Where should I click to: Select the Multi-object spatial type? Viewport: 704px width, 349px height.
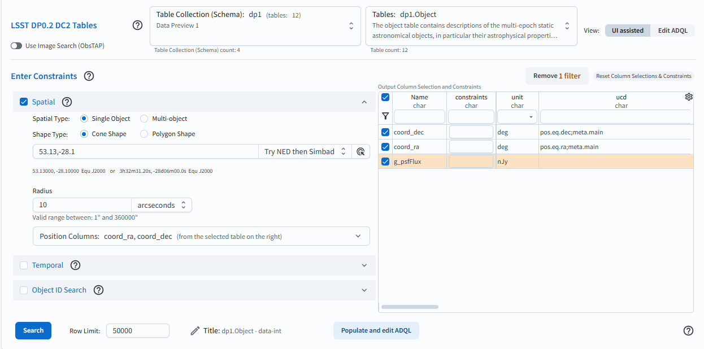coord(143,119)
